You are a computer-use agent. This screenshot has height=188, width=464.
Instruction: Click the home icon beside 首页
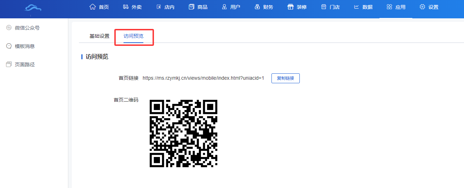(x=93, y=7)
